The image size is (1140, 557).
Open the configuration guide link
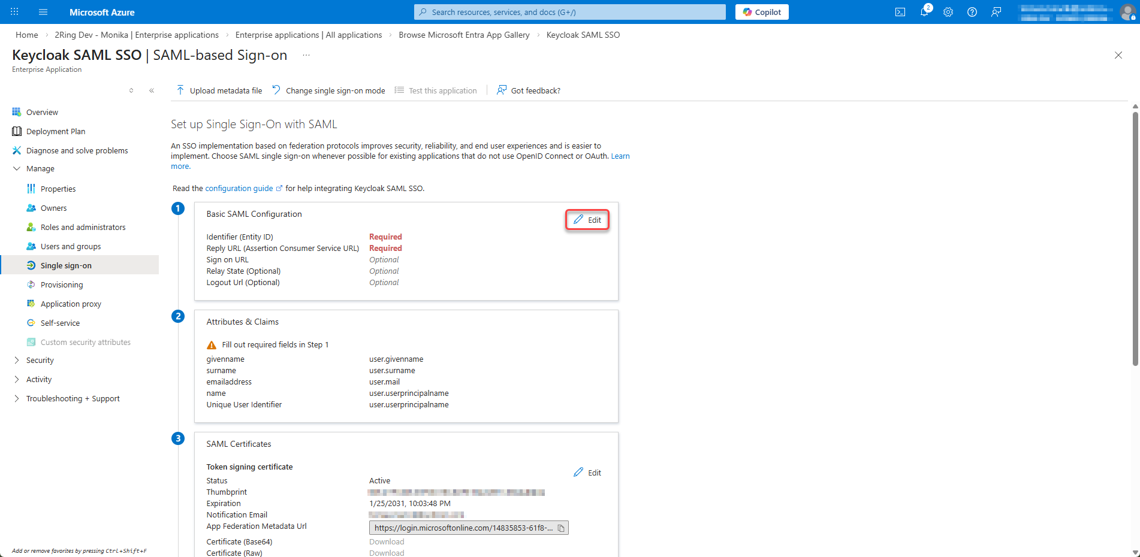[239, 188]
